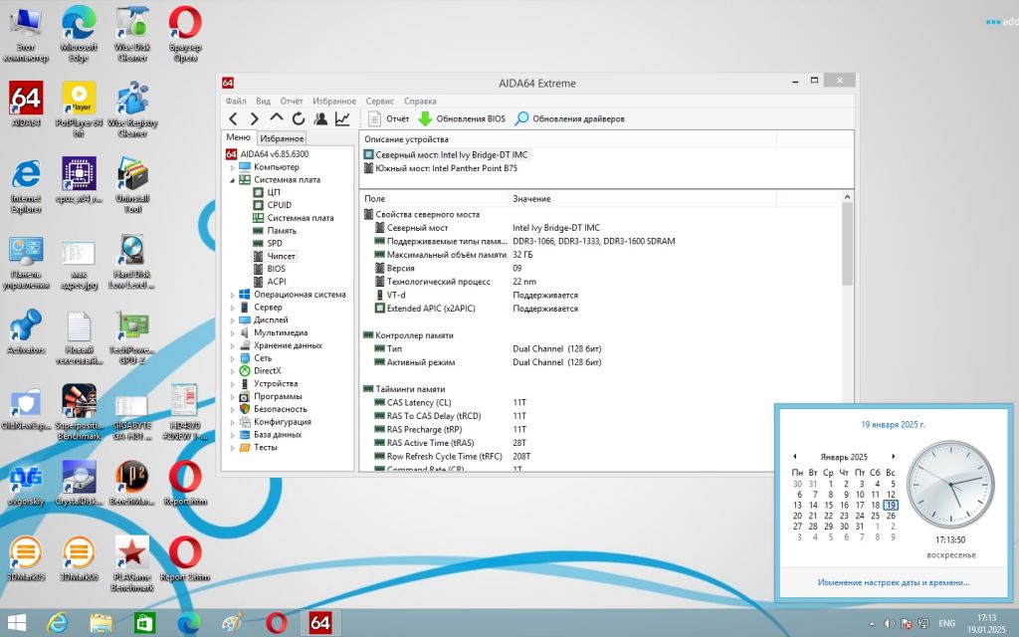Expand the Хранение данных node
The height and width of the screenshot is (637, 1019).
232,345
